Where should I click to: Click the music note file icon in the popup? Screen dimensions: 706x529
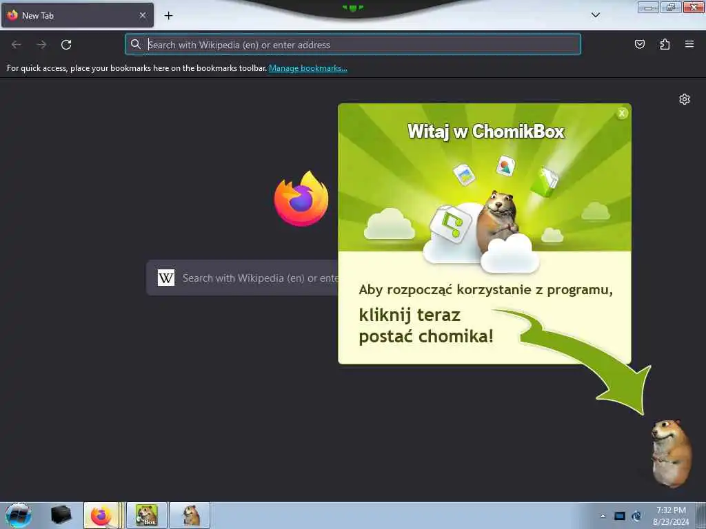pos(450,223)
